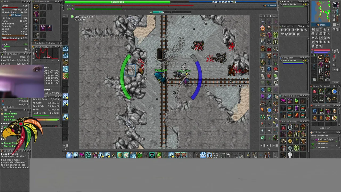Select Little Petite in the Party List
Screen dimensions: 341x192
tap(290, 61)
